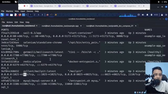Click image name getmeili/meilisearch:latest
Viewport: 168px width, 94px height.
43,52
